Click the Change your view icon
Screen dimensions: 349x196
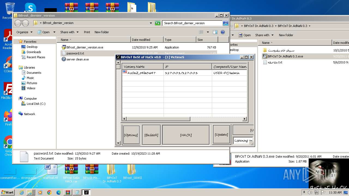click(201, 32)
